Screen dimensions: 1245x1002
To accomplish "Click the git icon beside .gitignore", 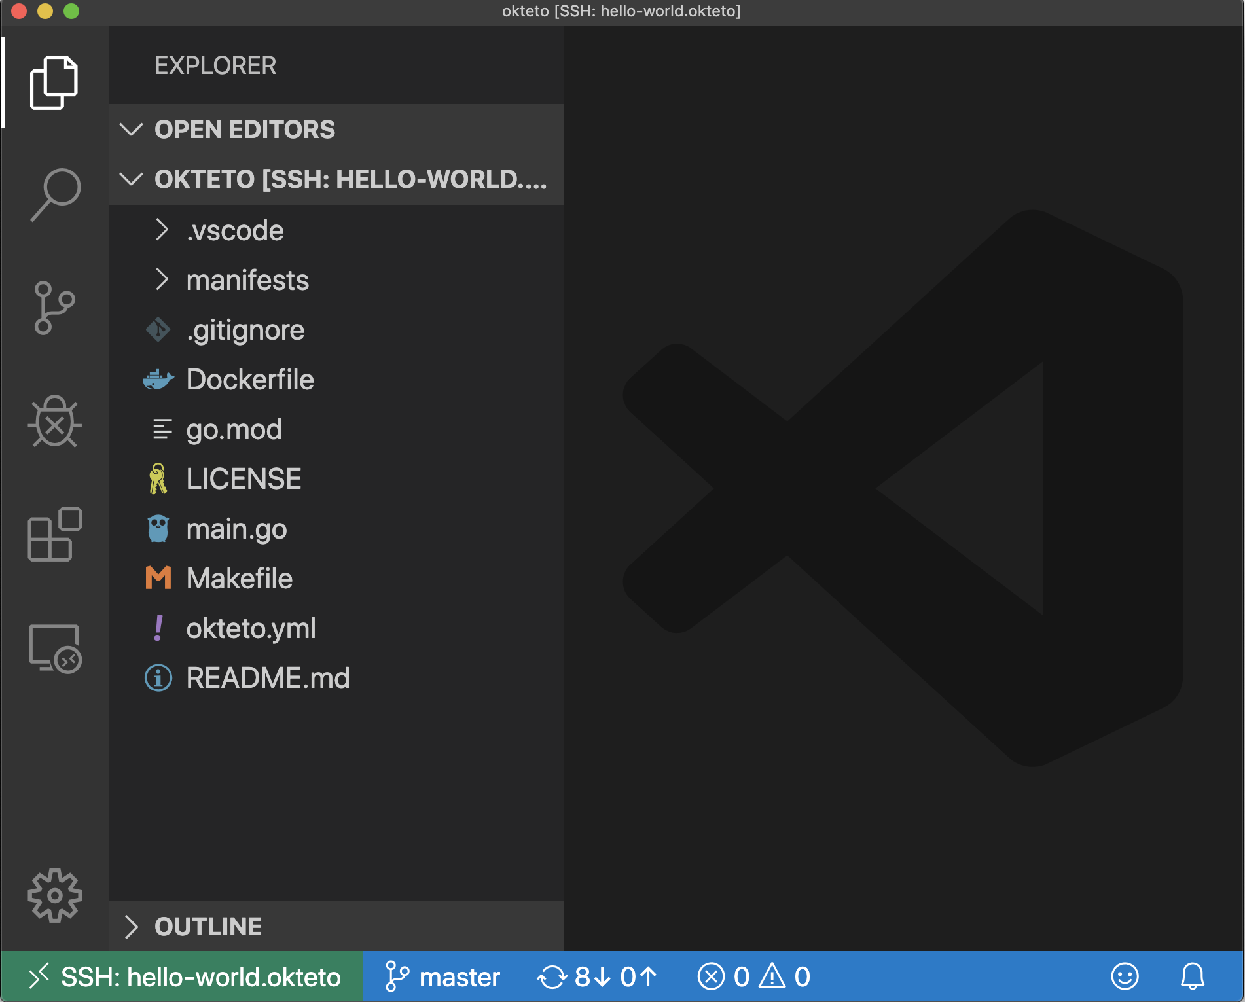I will (x=158, y=330).
